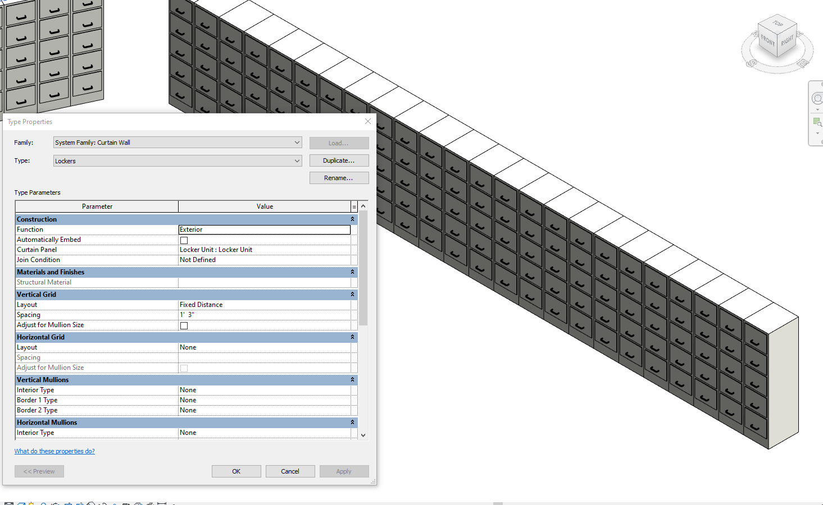
Task: Enable the Automatically Embed checkbox
Action: (184, 240)
